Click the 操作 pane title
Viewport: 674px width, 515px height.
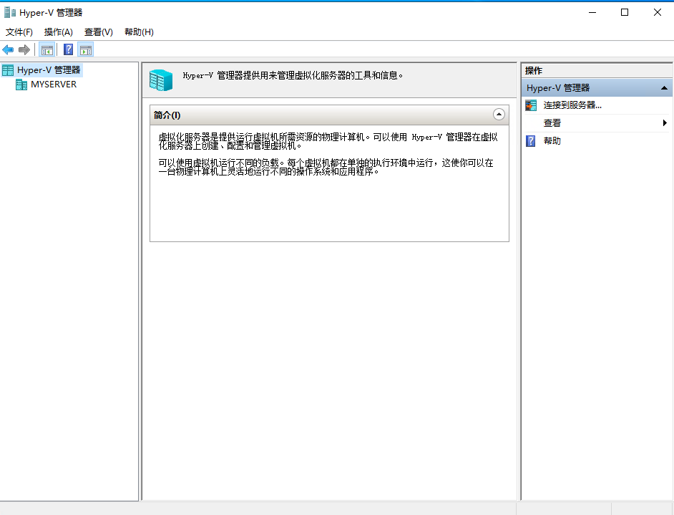534,71
